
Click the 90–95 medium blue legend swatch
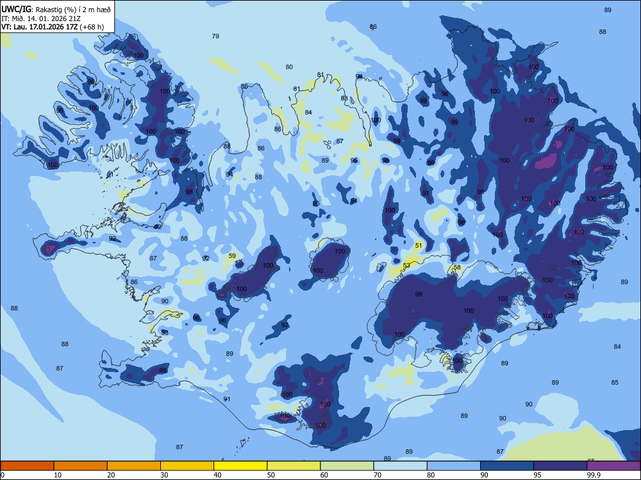(x=507, y=466)
